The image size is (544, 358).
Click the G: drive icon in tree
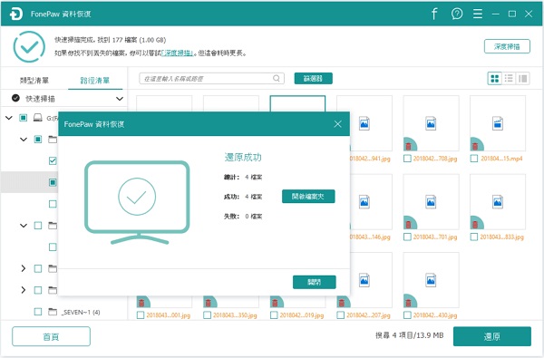tap(37, 118)
